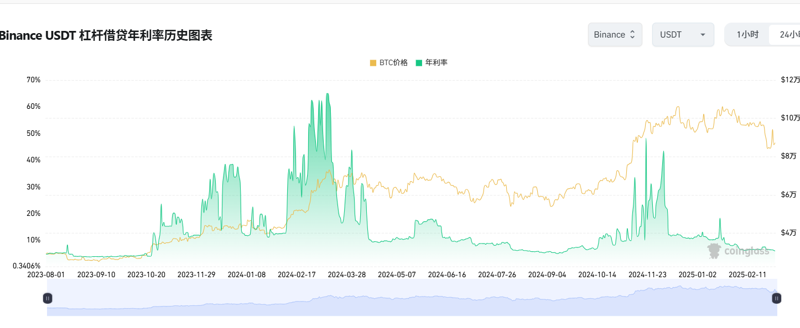Viewport: 800px width, 328px height.
Task: Click the 2023-10-20 date label
Action: 146,274
